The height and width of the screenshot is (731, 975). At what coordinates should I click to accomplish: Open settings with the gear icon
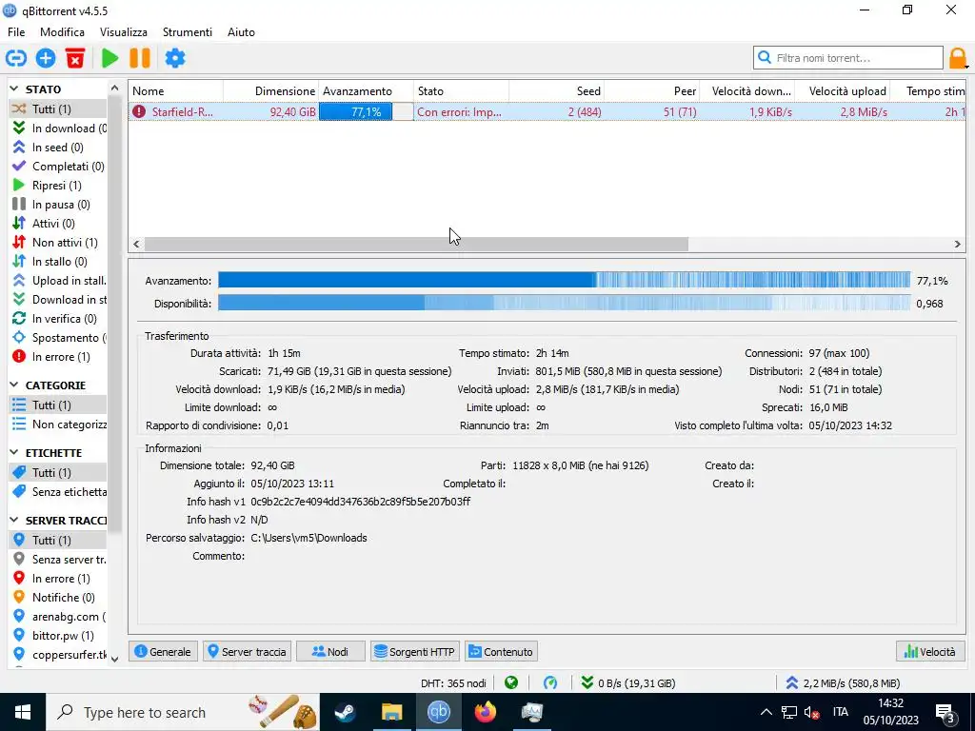tap(175, 58)
